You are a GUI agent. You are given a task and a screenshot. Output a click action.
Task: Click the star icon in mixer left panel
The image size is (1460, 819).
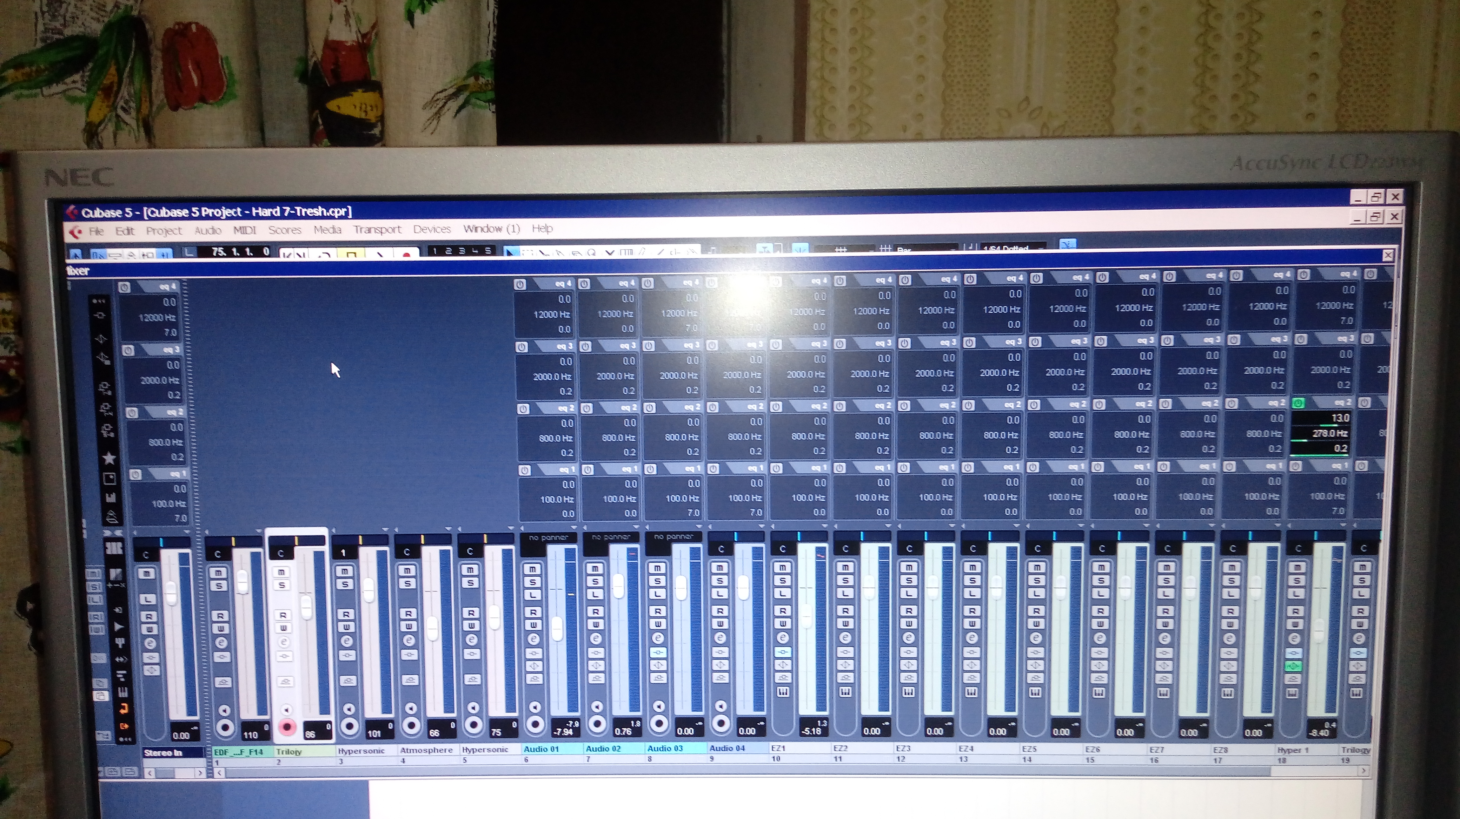[x=109, y=458]
